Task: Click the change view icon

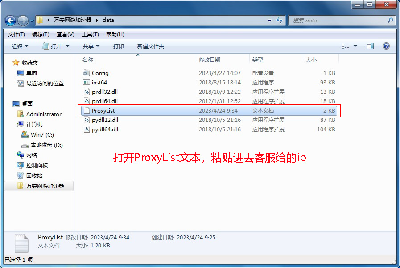Action: pyautogui.click(x=346, y=46)
